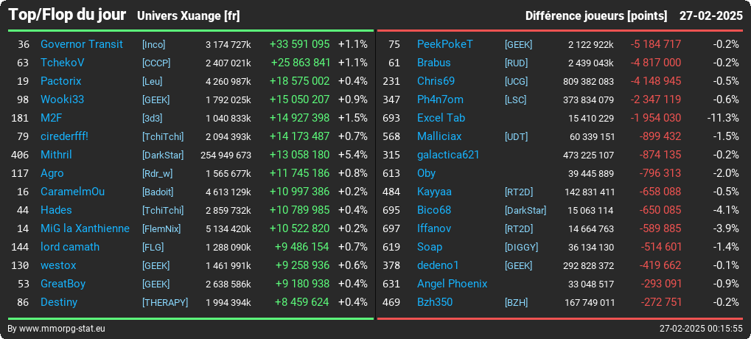751x339 pixels.
Task: Click alliance tag [3d3]
Action: (152, 118)
